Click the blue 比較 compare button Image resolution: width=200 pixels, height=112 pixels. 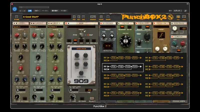[30, 11]
